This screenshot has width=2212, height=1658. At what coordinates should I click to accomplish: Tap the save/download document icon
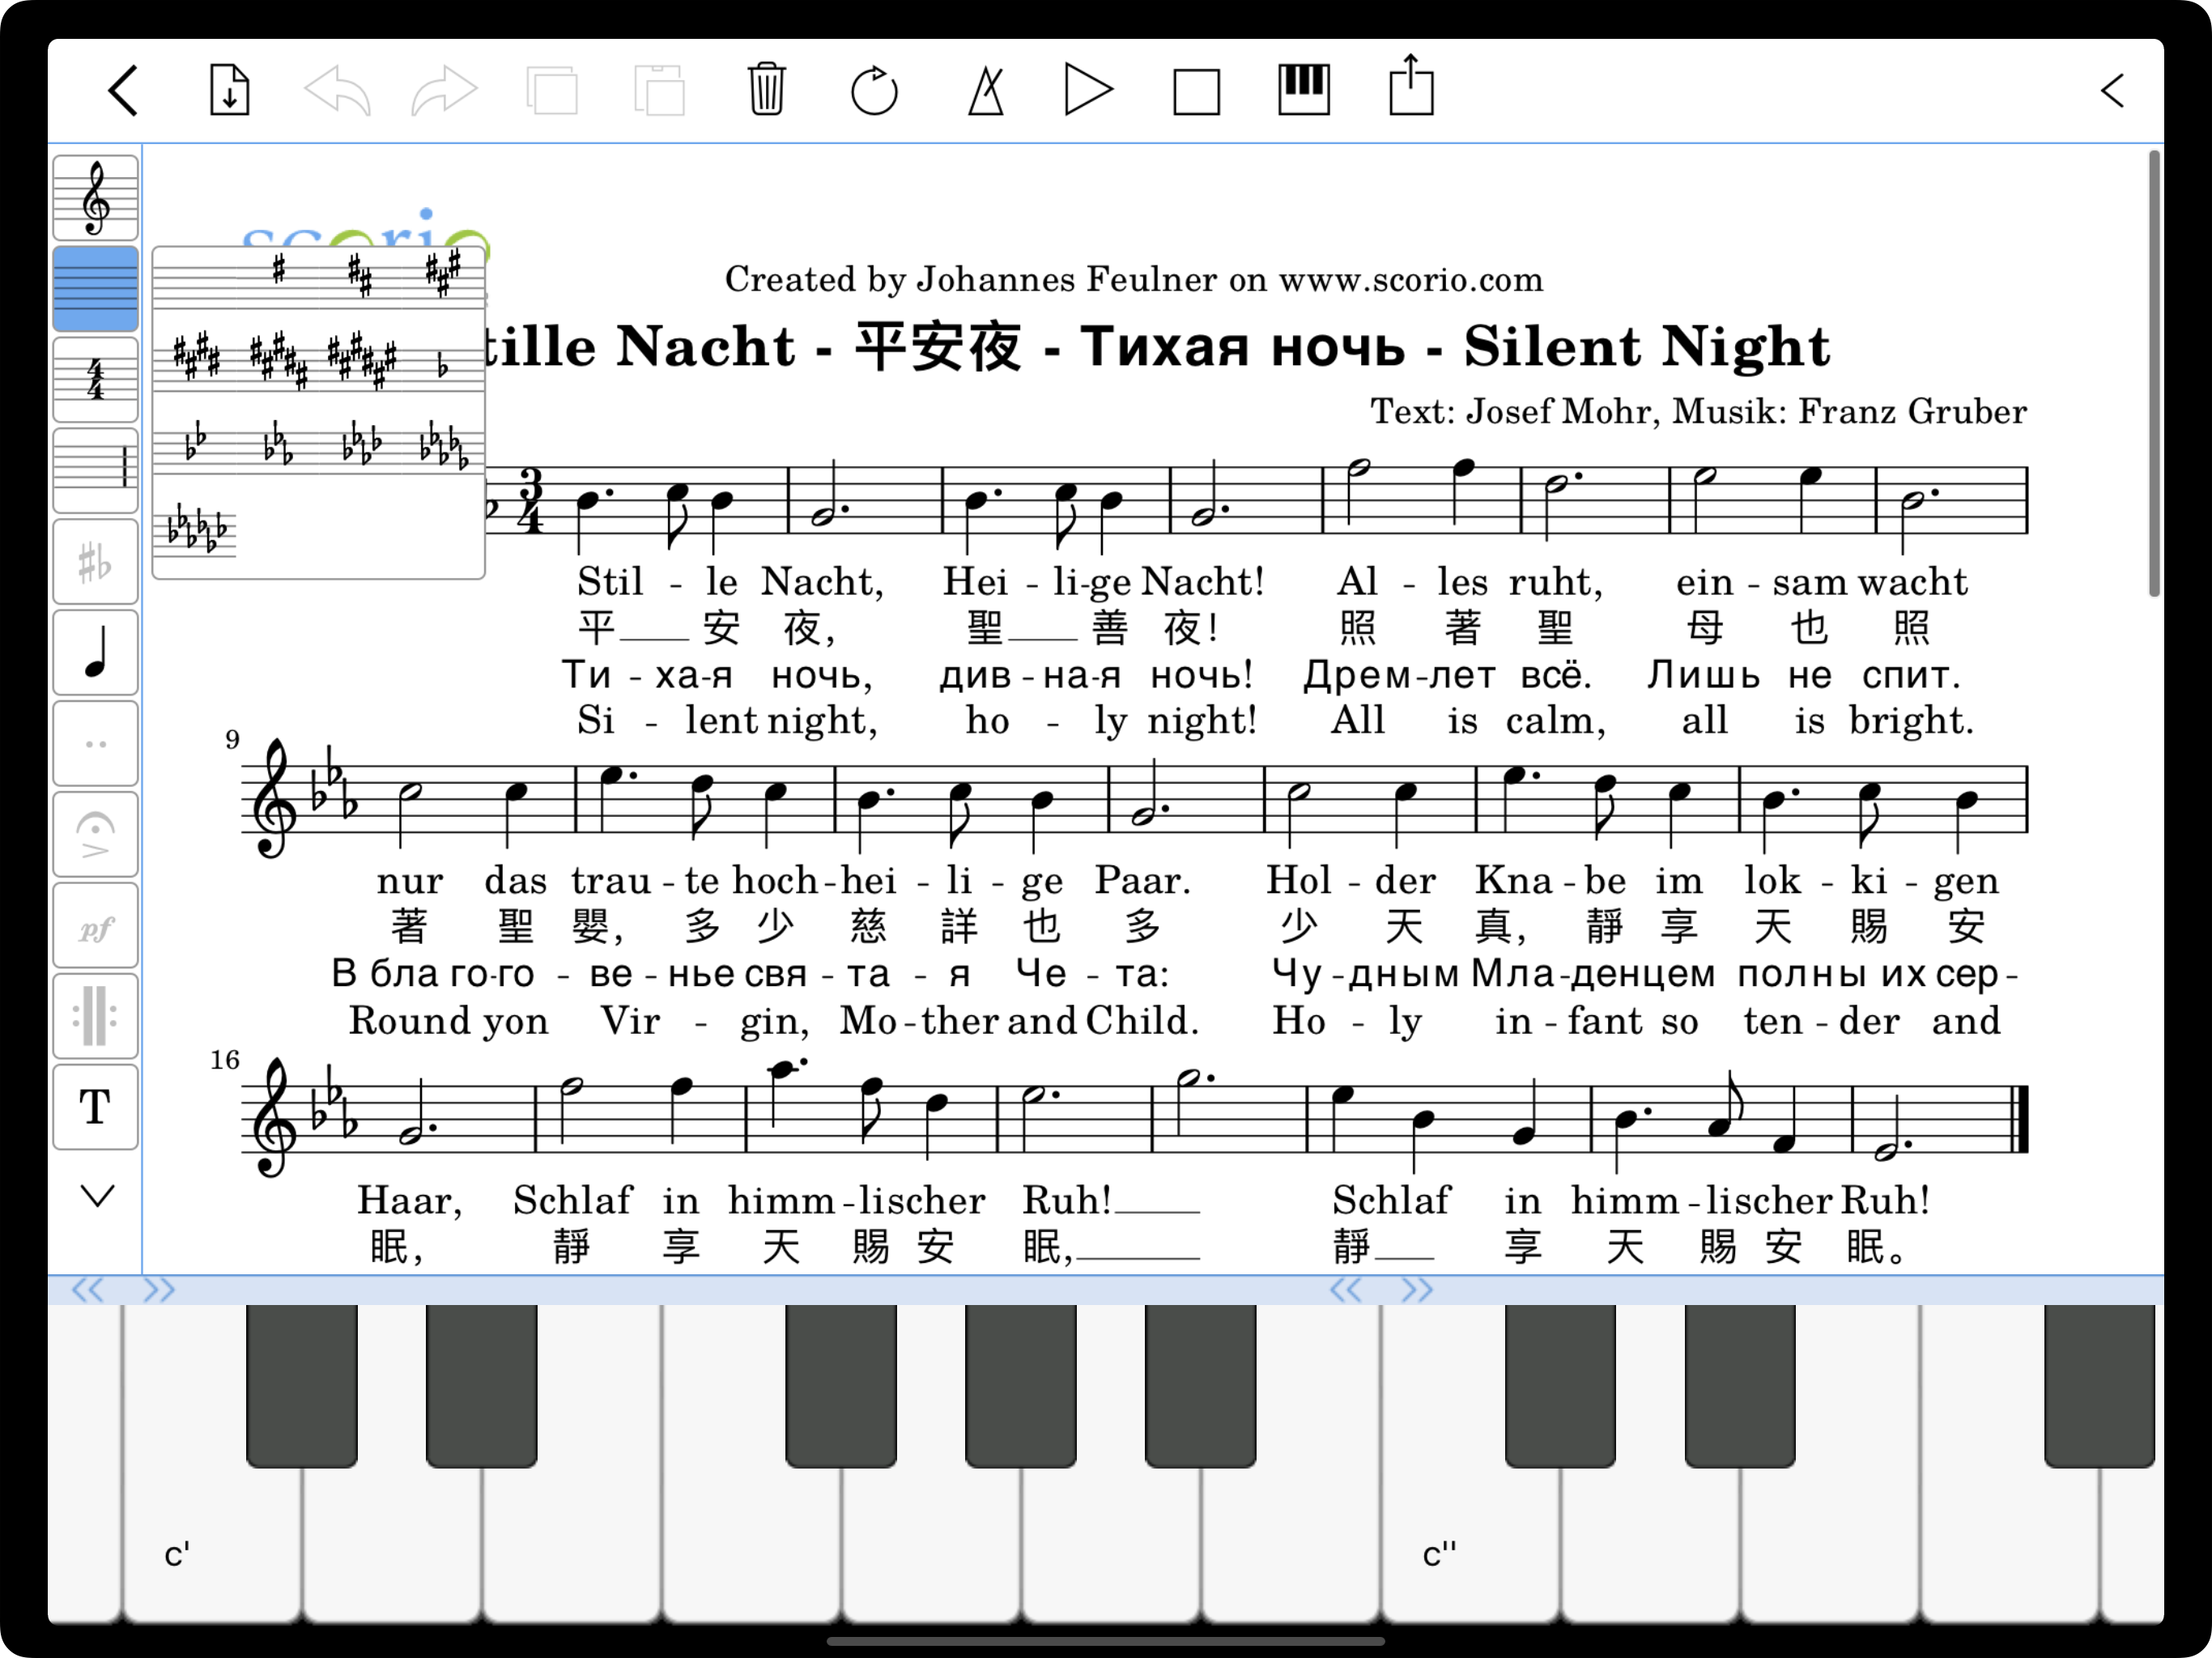pos(229,91)
